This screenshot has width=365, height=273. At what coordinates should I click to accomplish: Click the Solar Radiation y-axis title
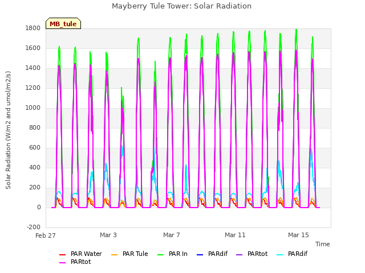(8, 130)
